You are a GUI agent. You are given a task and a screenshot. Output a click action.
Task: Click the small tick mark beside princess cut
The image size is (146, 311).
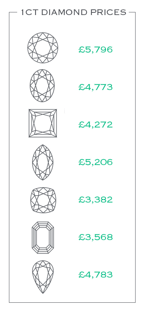tap(64, 111)
